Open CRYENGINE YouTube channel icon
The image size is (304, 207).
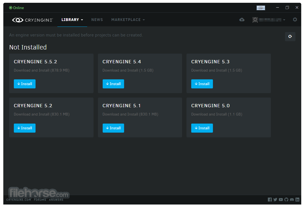pos(281,200)
